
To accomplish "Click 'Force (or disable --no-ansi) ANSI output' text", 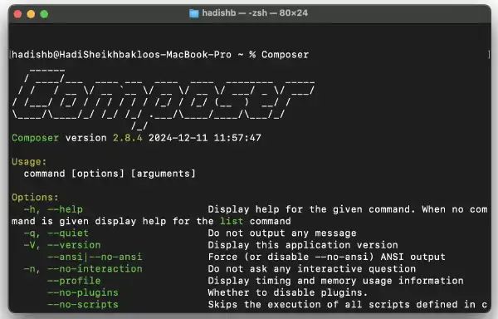I will [326, 257].
